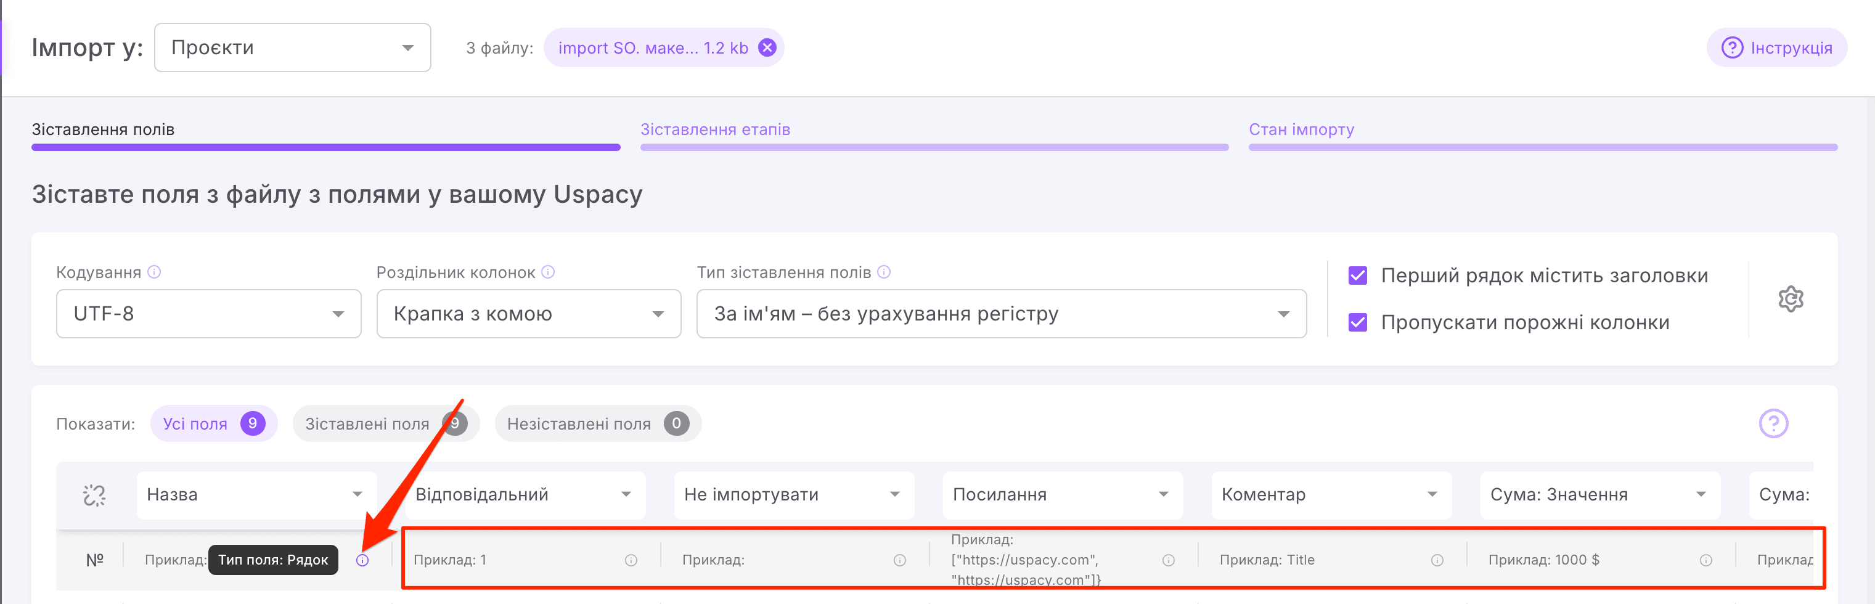1875x604 pixels.
Task: Disable Пропускати порожні колонки
Action: point(1357,322)
